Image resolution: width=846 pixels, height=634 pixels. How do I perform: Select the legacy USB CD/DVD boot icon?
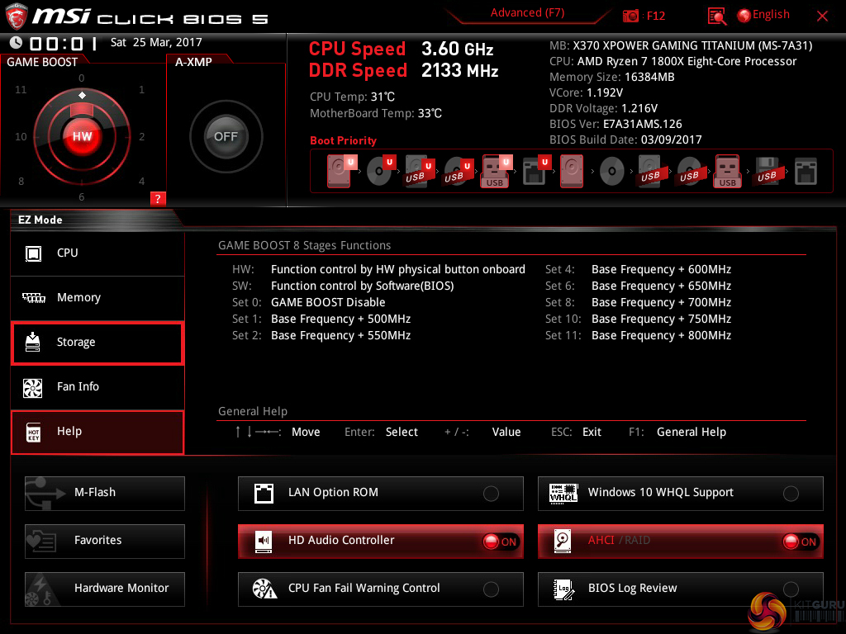(x=689, y=172)
